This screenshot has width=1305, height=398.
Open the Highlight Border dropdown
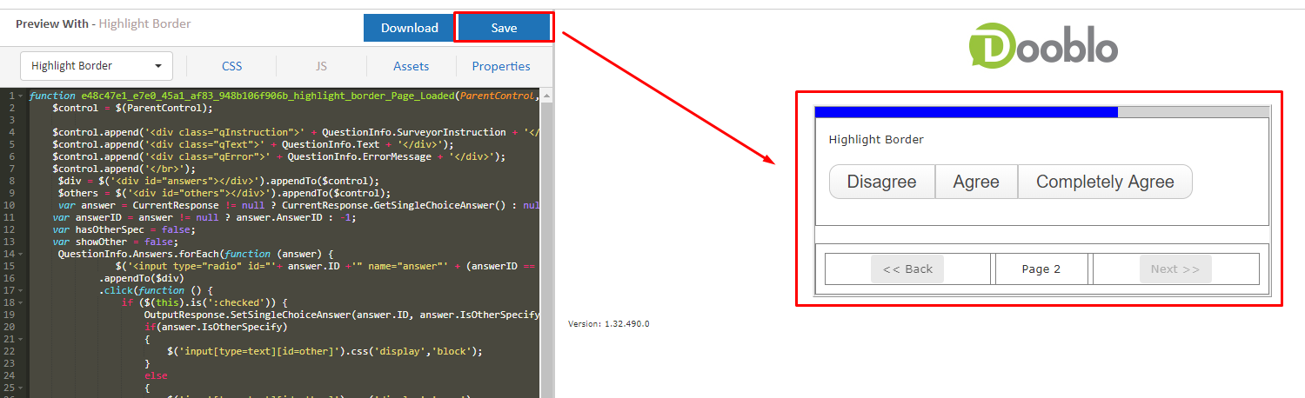tap(97, 66)
